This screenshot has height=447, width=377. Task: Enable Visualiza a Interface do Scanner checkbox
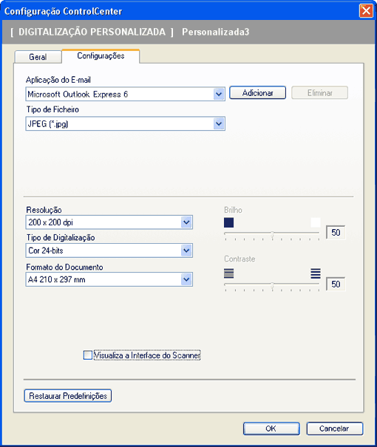click(x=88, y=355)
